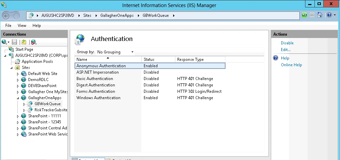Click the Stop icon in address toolbar
The height and width of the screenshot is (160, 340).
(x=312, y=15)
